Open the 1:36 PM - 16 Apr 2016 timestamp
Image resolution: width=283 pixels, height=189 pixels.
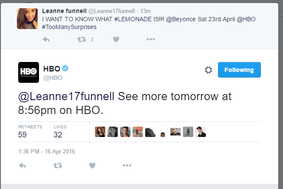pyautogui.click(x=46, y=151)
